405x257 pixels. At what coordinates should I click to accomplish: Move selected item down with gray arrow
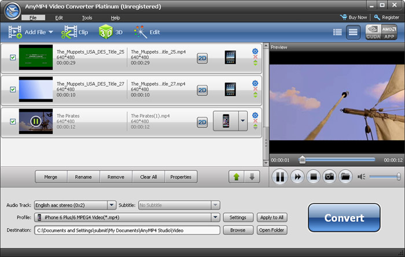click(252, 177)
